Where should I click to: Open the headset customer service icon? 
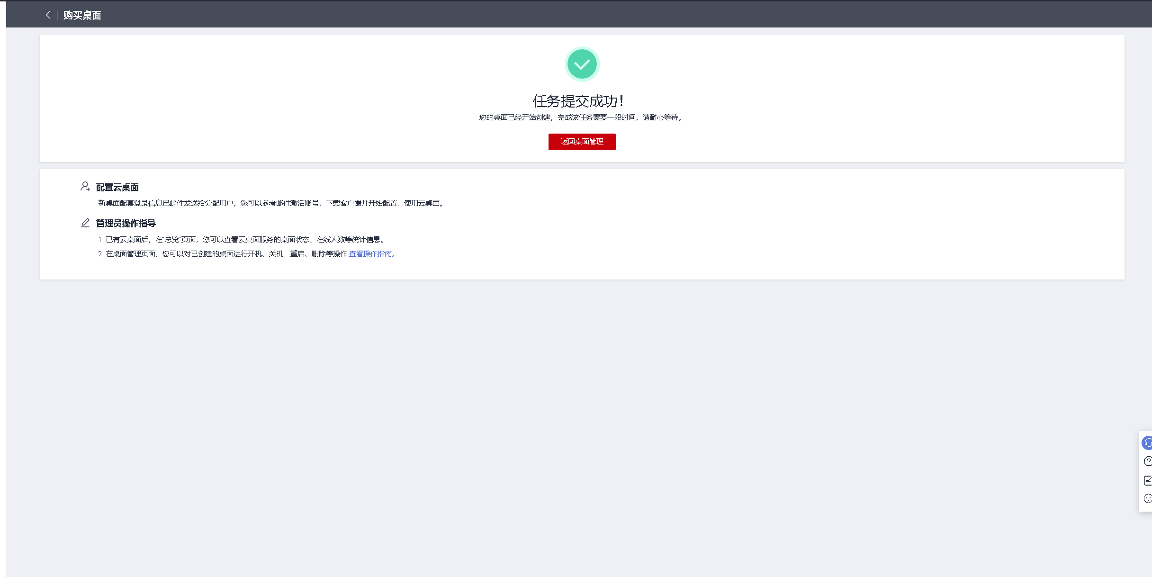[x=1147, y=443]
